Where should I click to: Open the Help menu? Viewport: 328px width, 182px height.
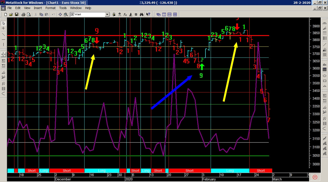[x=88, y=8]
